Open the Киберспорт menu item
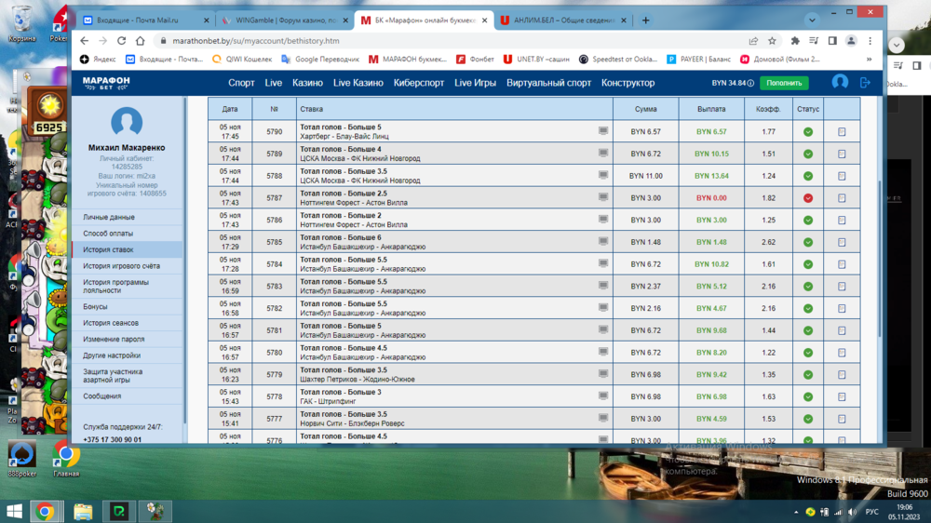 point(419,83)
